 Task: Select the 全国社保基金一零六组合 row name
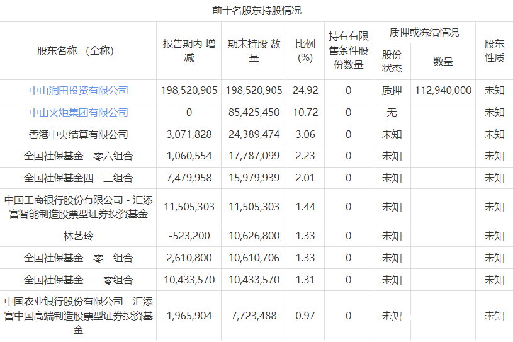coord(79,156)
